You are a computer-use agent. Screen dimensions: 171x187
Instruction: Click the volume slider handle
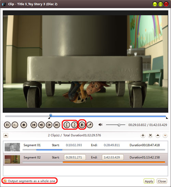[119, 125]
